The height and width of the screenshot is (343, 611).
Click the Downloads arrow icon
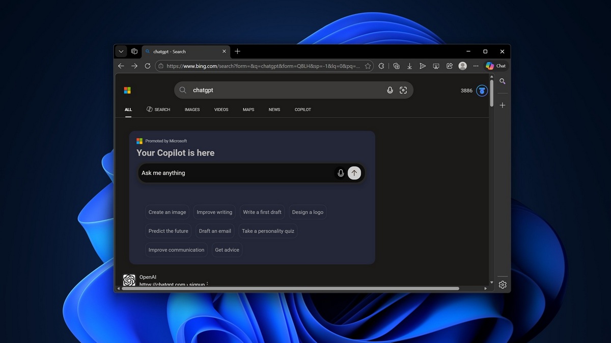click(409, 66)
